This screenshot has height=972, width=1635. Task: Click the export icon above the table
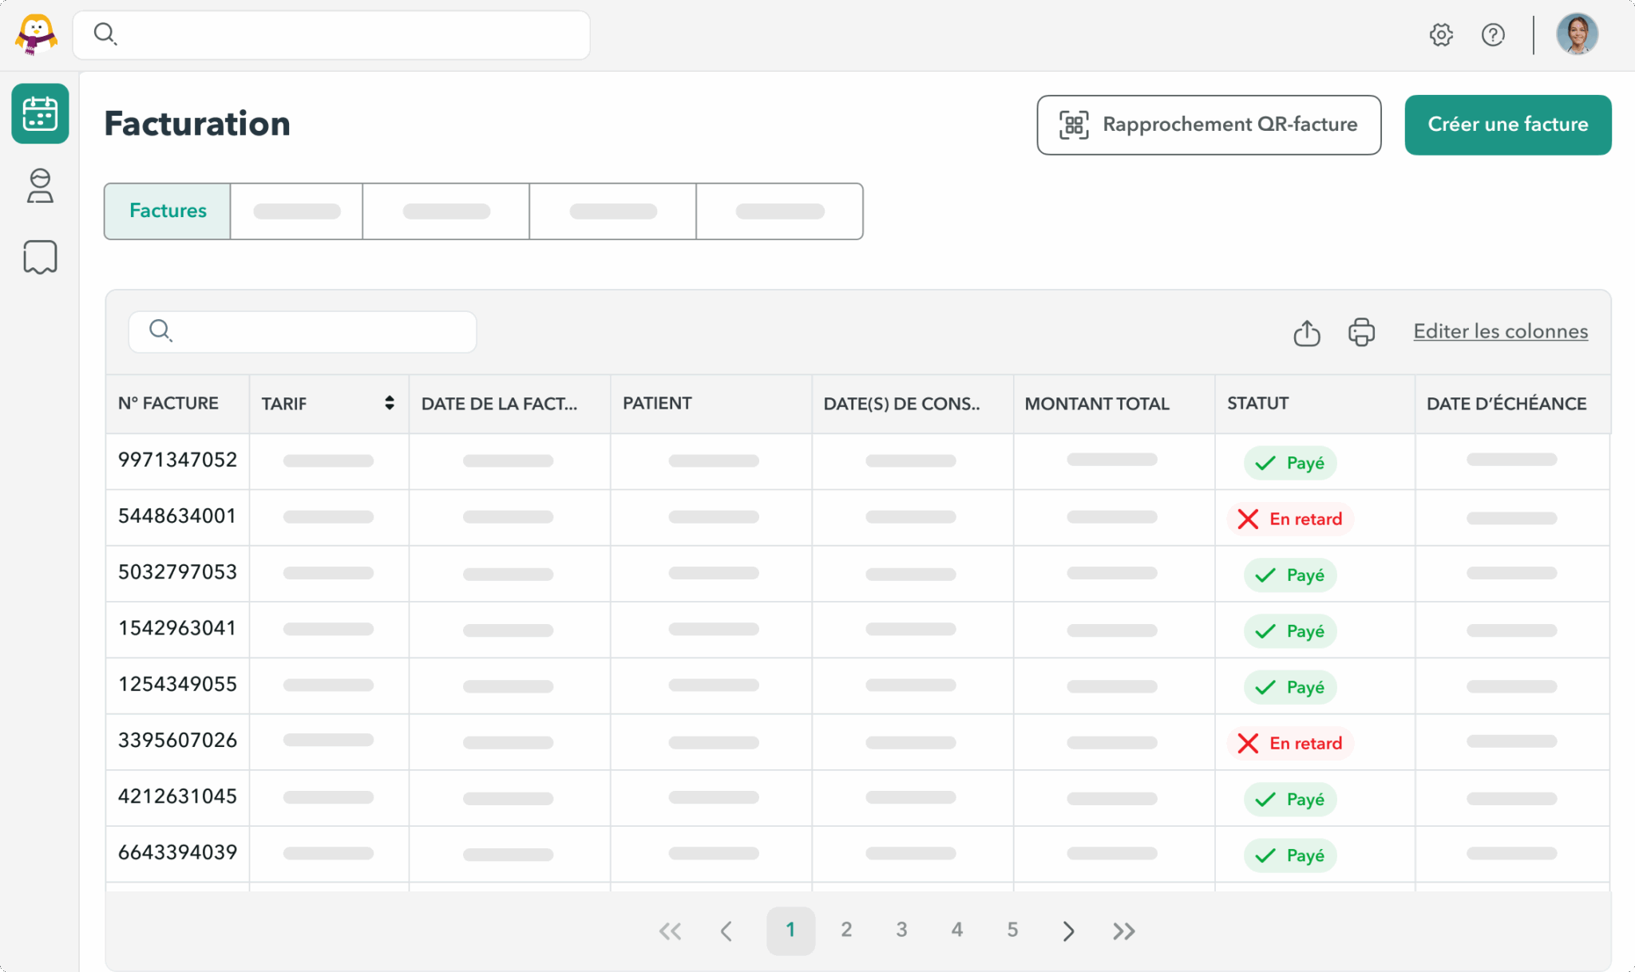[x=1306, y=331]
